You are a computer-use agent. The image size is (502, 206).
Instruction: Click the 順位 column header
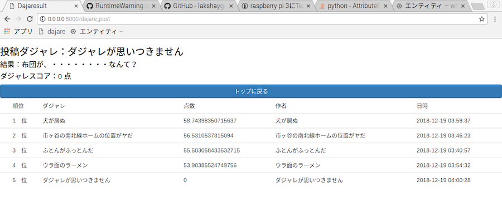(x=18, y=106)
